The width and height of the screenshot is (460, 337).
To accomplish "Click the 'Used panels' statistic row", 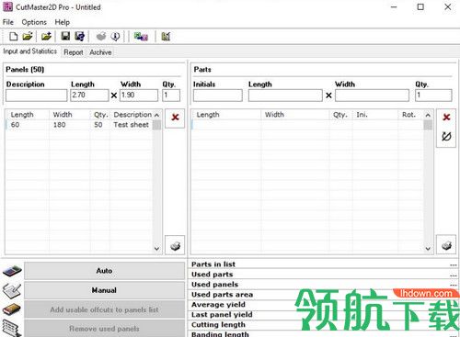I will [x=324, y=285].
